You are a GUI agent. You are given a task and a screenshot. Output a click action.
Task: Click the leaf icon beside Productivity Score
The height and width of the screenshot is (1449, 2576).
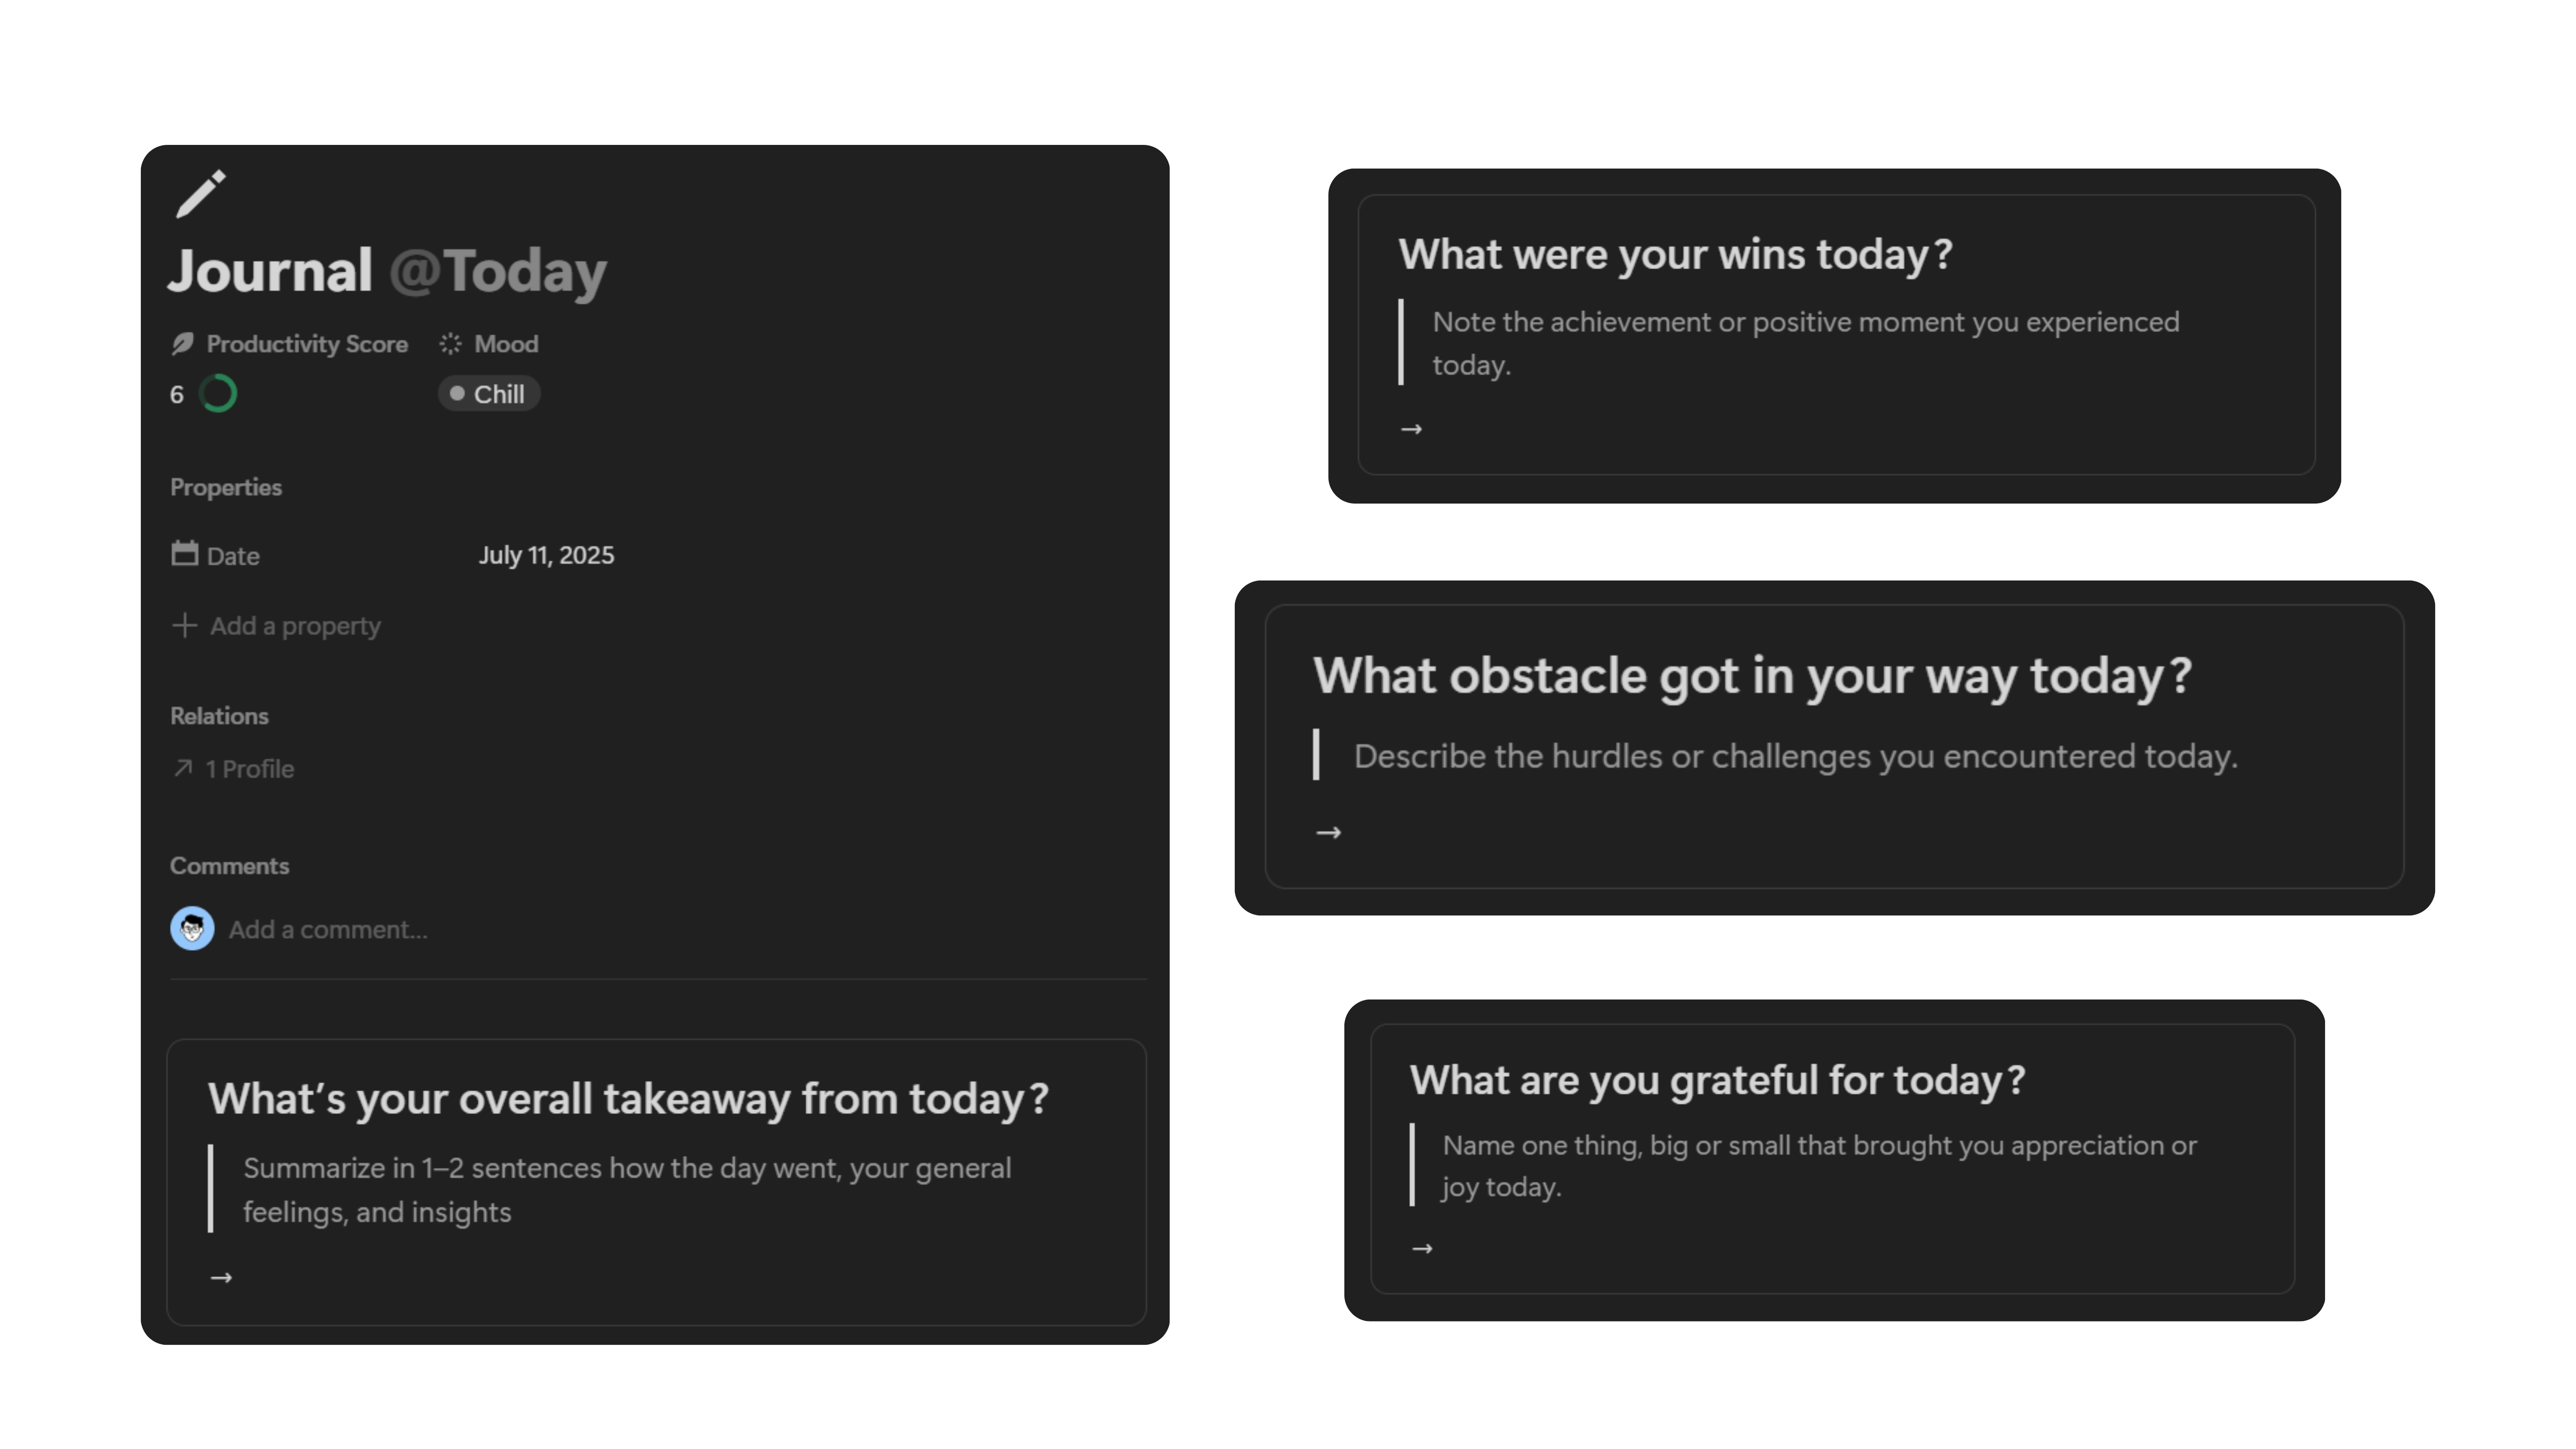(182, 344)
